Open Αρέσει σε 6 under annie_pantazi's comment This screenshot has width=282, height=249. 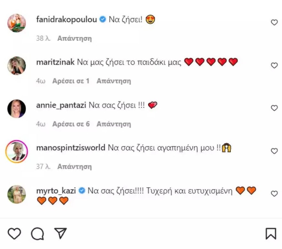pos(71,124)
